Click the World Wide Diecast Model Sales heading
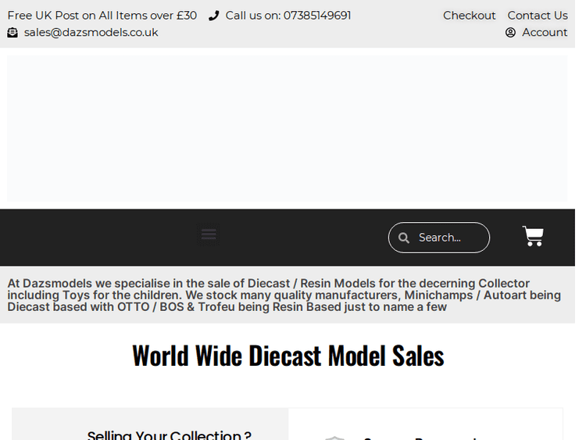The image size is (586, 440). [288, 356]
